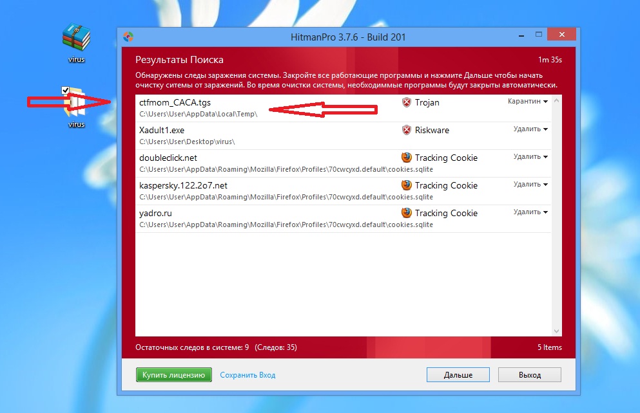
Task: Open the Удалить dropdown for doubleclick.net
Action: [530, 156]
